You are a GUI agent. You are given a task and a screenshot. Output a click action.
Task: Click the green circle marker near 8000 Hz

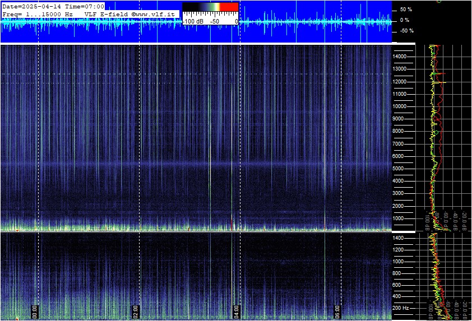click(x=437, y=132)
